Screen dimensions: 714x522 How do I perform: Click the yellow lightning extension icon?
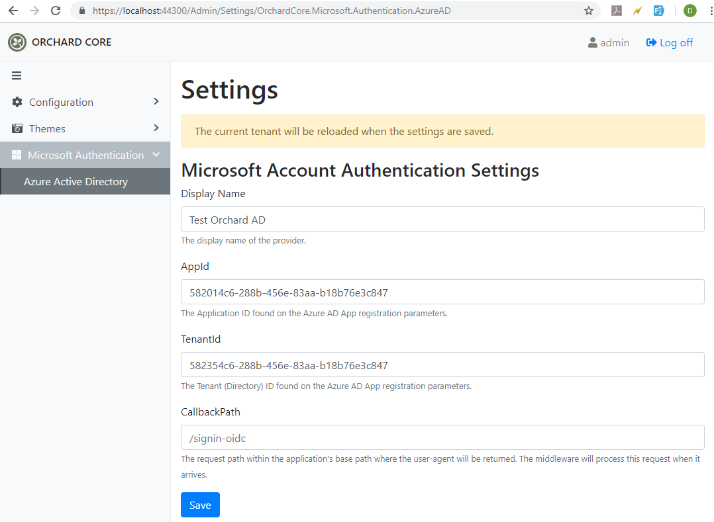(x=637, y=11)
